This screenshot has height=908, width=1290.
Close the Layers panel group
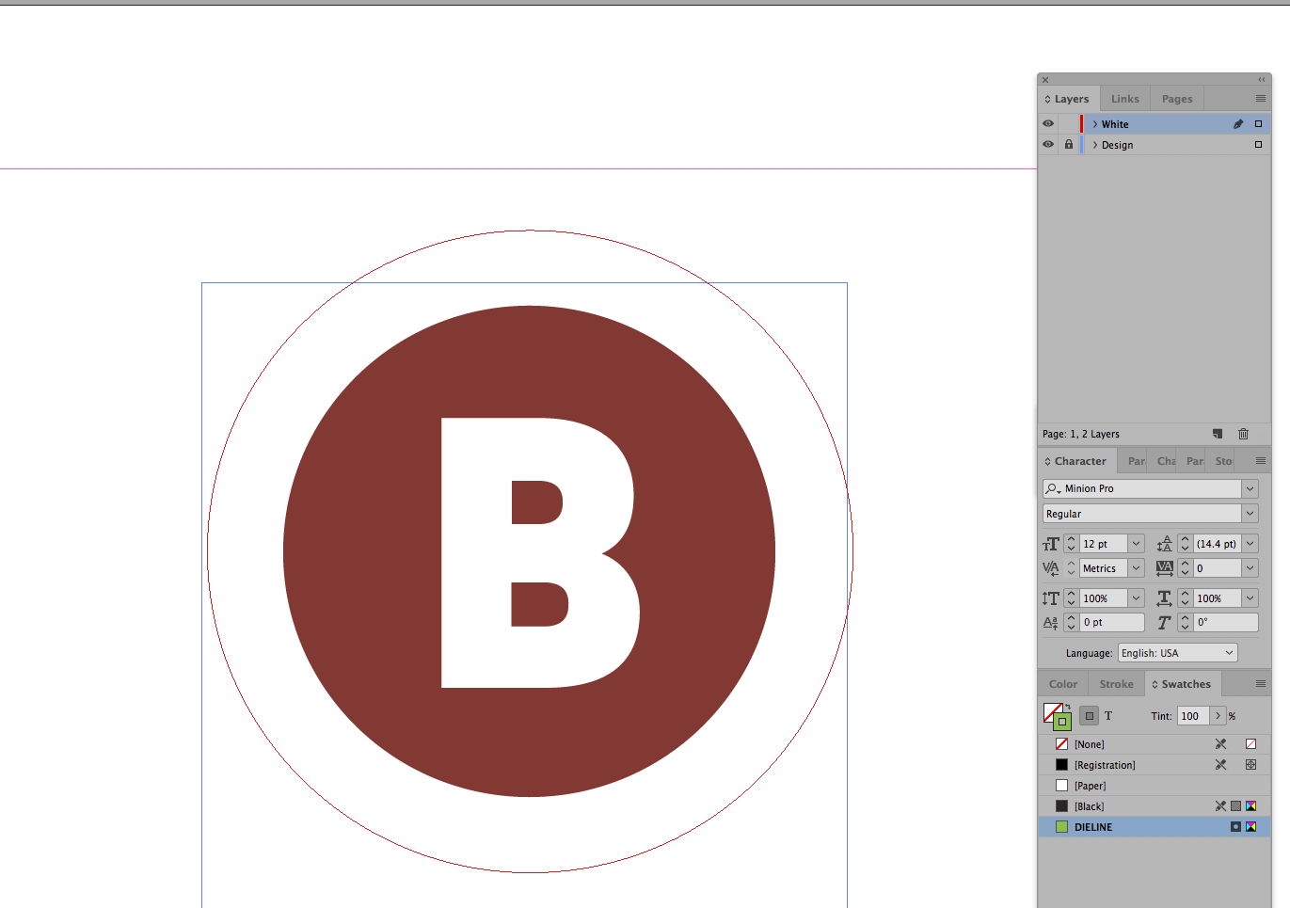click(x=1045, y=80)
